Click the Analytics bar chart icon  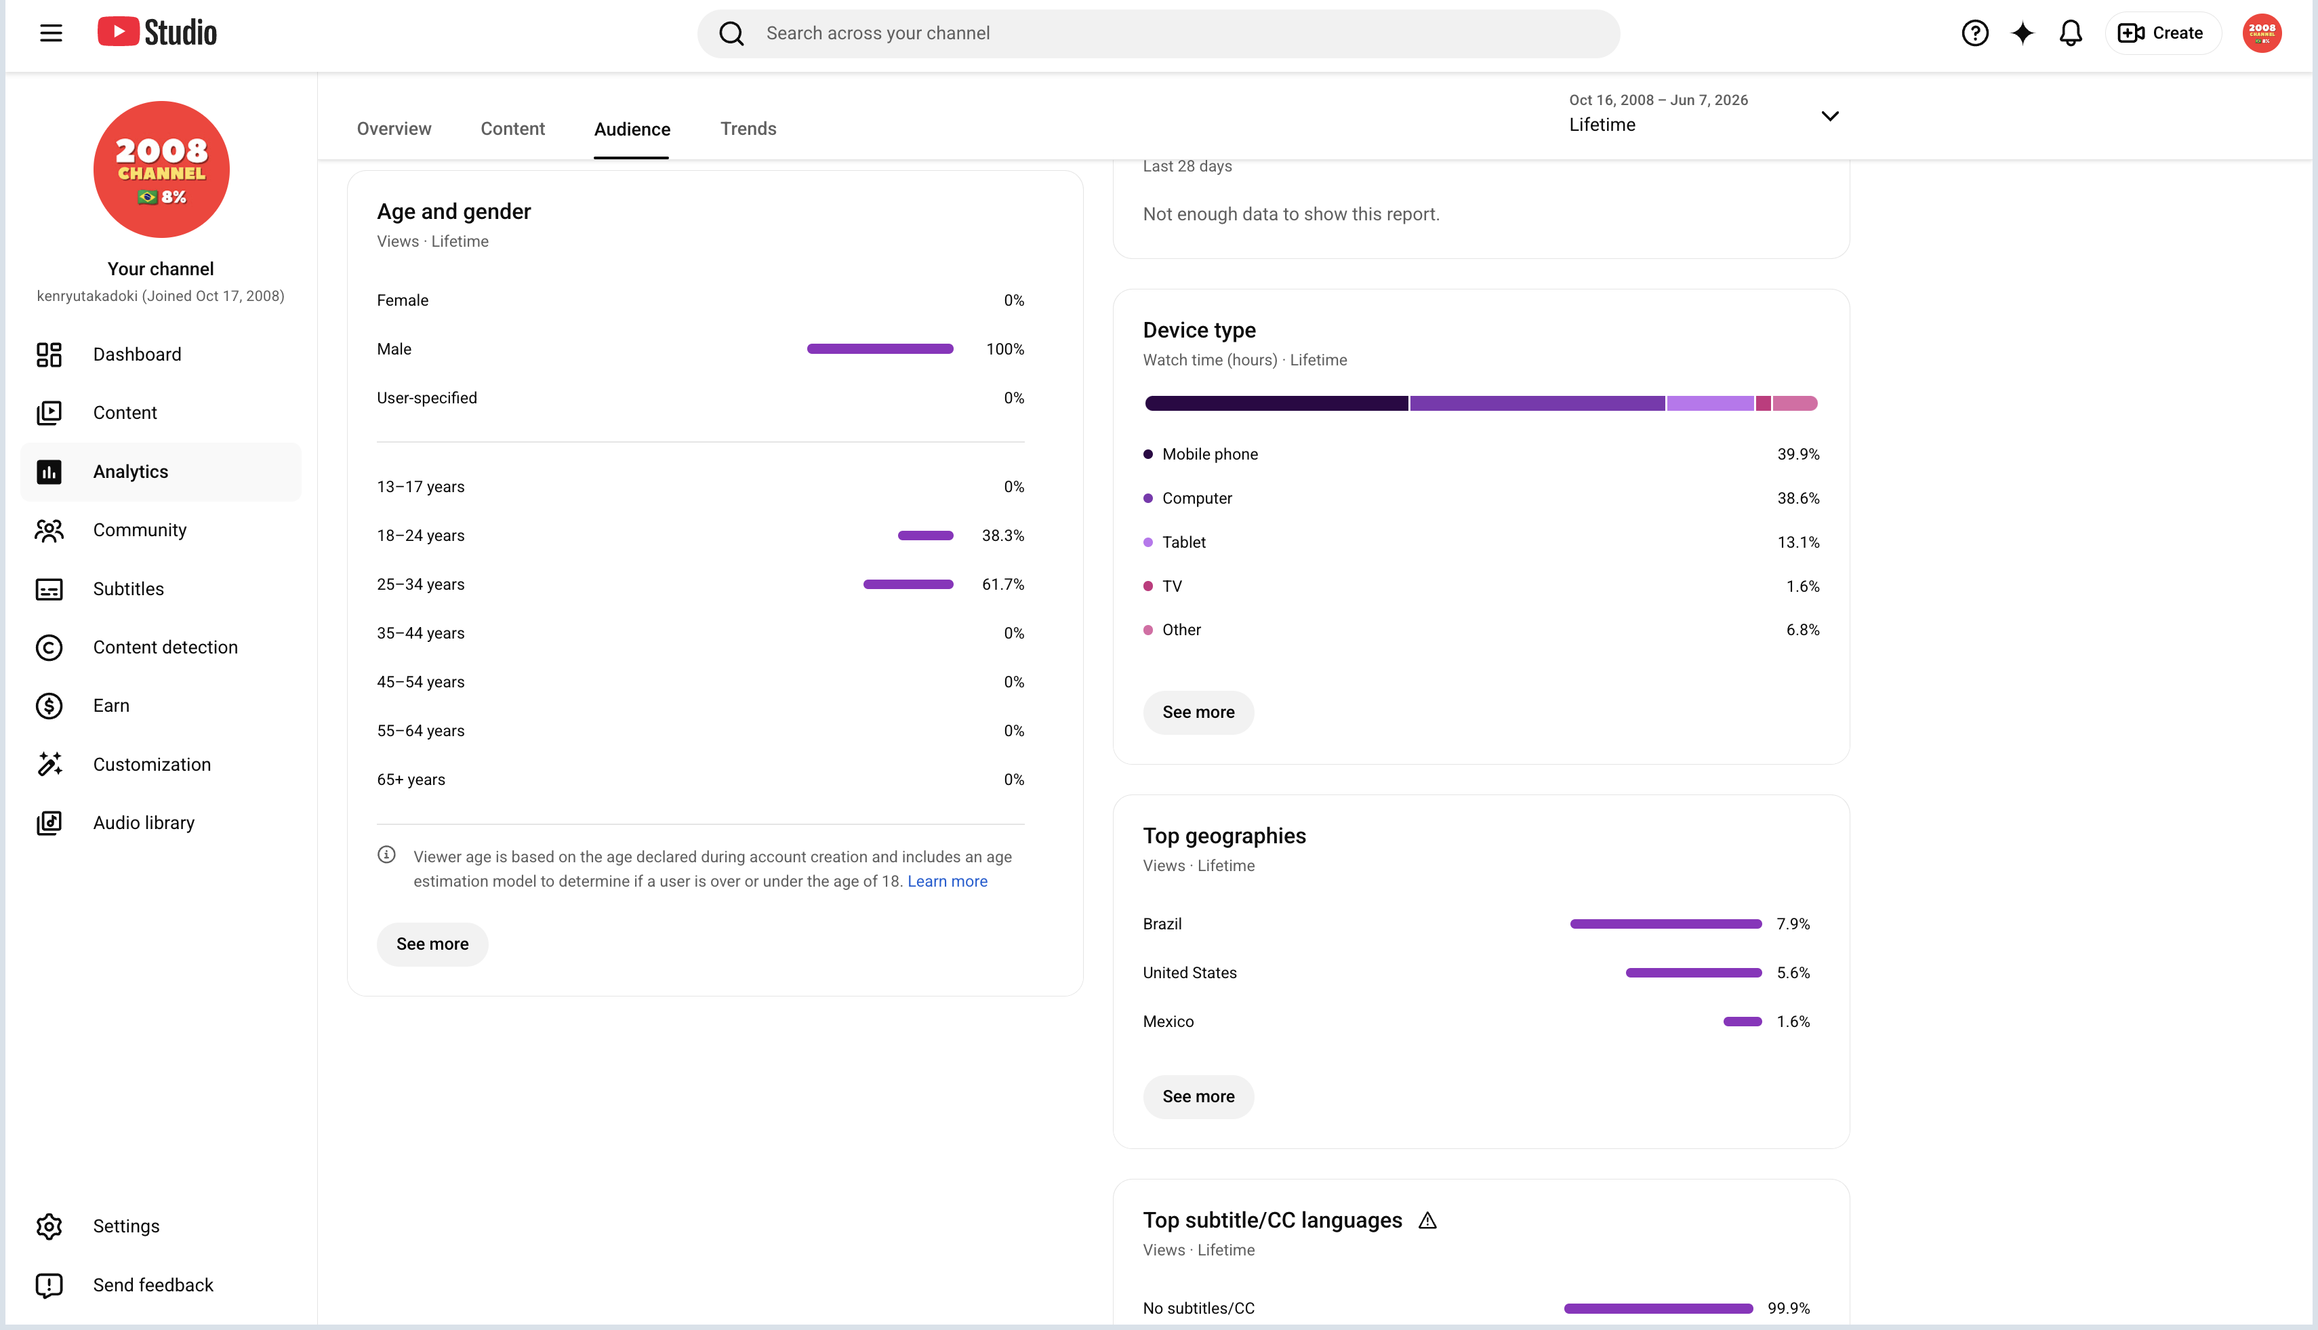(49, 472)
